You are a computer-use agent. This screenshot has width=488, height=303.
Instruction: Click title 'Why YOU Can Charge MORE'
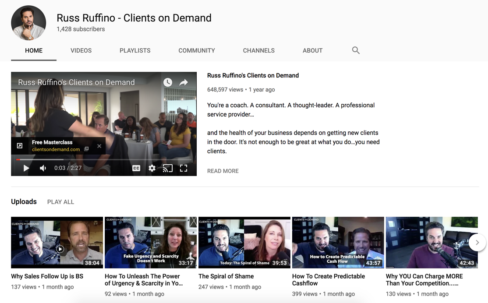424,280
